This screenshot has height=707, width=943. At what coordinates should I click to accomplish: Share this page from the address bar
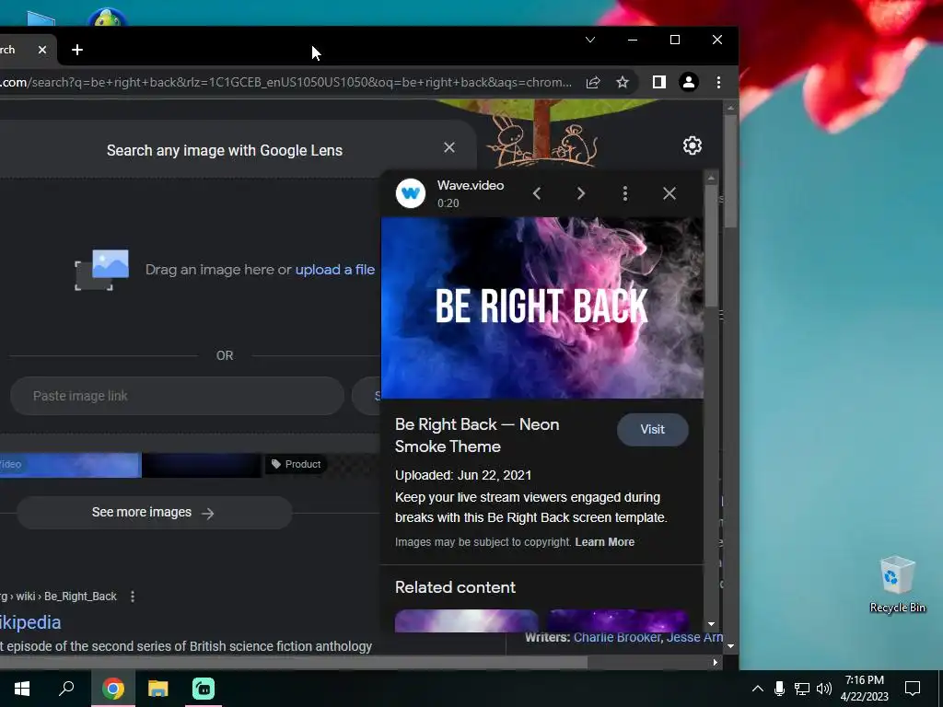[593, 82]
